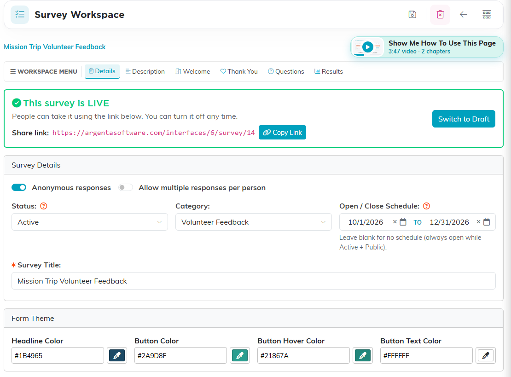Image resolution: width=511 pixels, height=377 pixels.
Task: Click the end date field 12/31/2026
Action: [x=449, y=222]
